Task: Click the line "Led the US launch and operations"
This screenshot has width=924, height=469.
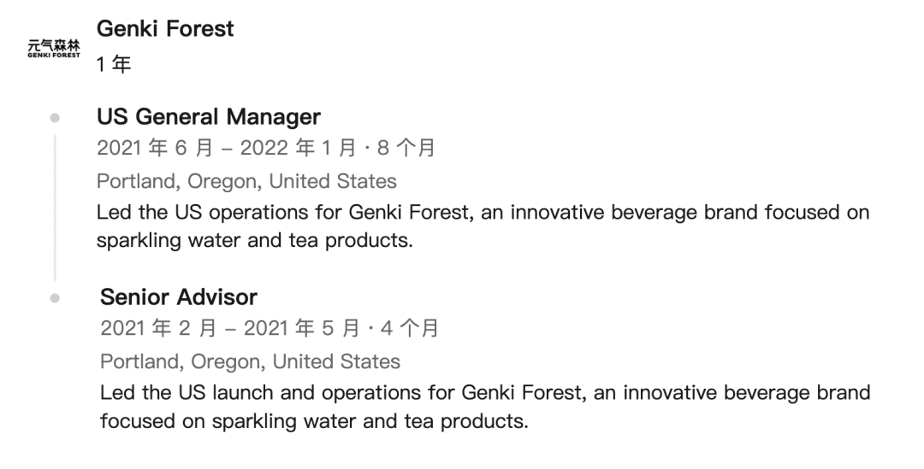Action: (484, 393)
